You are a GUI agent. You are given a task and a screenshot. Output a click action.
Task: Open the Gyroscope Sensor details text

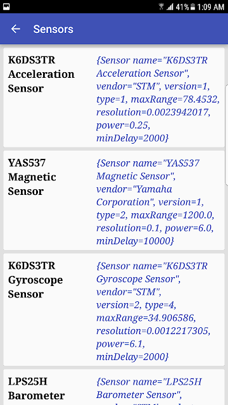coord(153,311)
